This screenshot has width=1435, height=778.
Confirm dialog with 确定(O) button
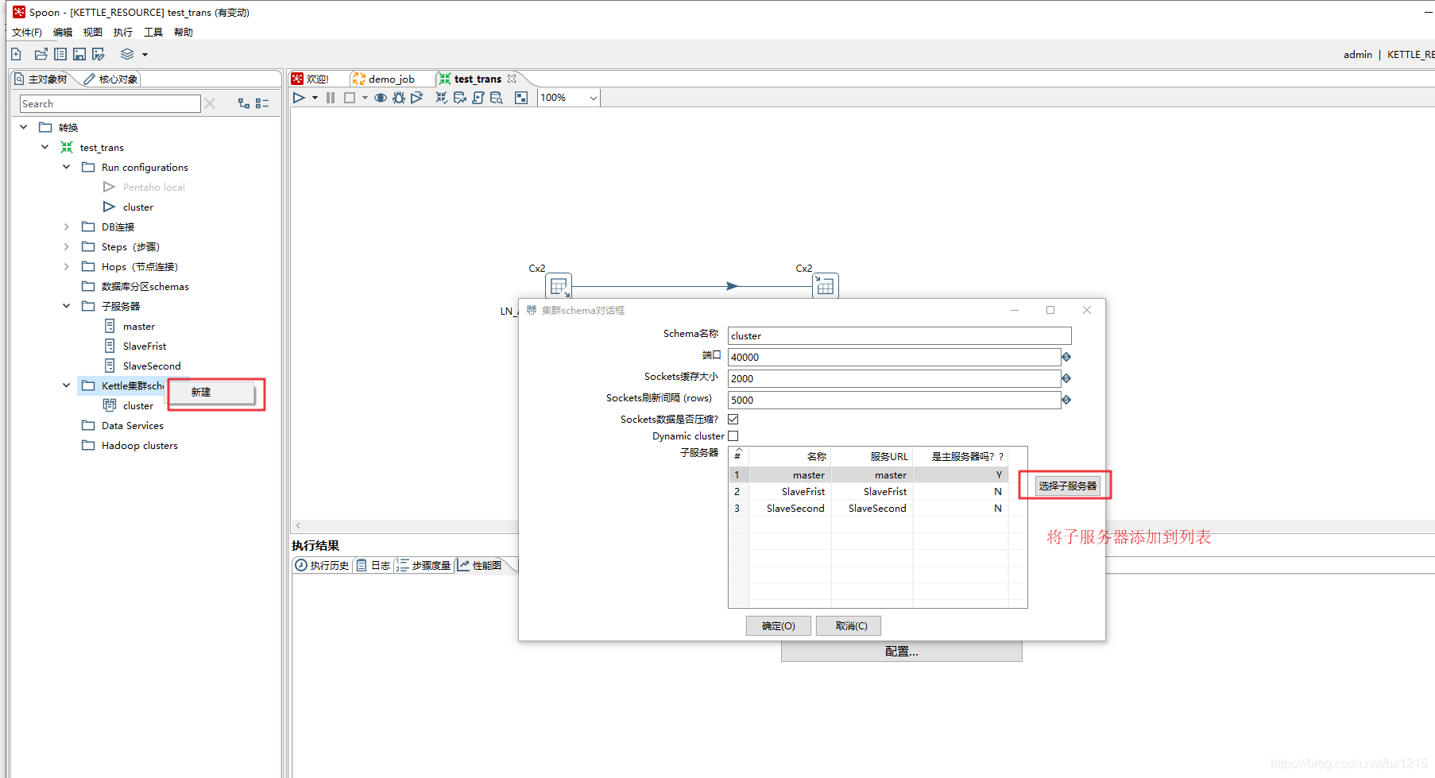[x=778, y=626]
